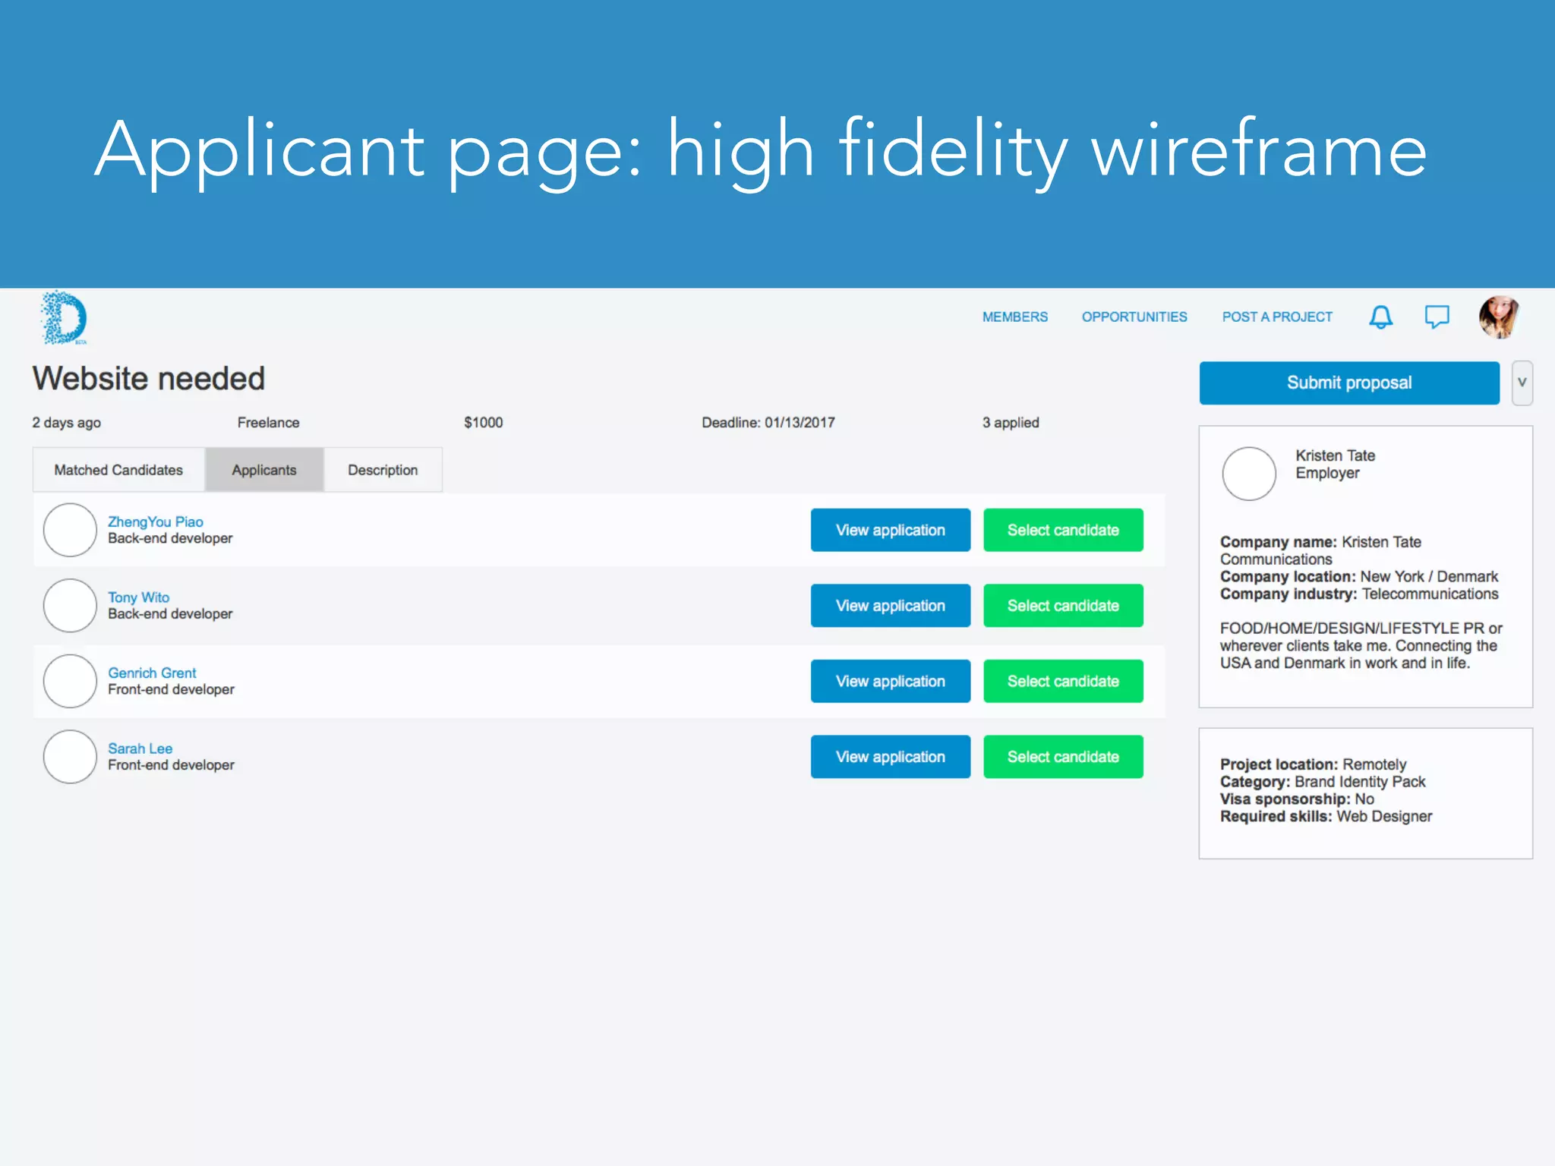This screenshot has height=1166, width=1555.
Task: Select candidate Tony Wito
Action: click(x=1063, y=606)
